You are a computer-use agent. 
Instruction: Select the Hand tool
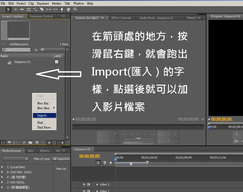(x=69, y=9)
